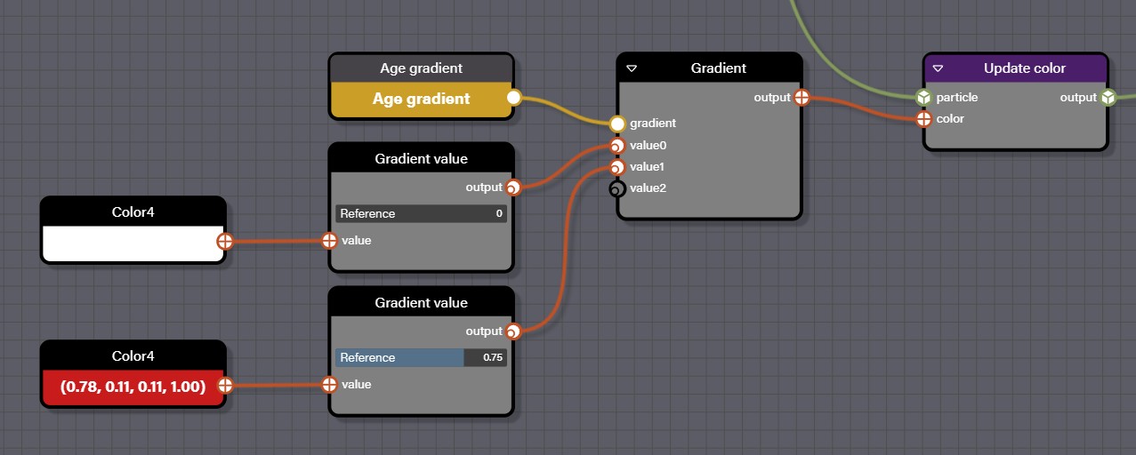Click the gradient input port on Gradient node
Screen dimensions: 1136x455
[617, 124]
